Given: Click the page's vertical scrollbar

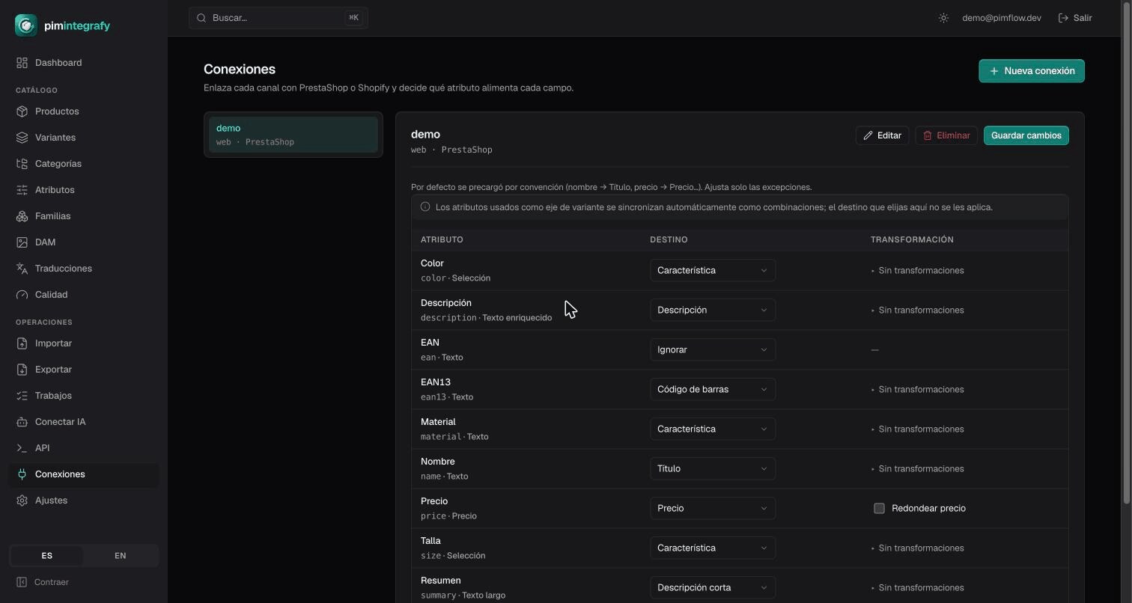Looking at the screenshot, I should coord(1128,252).
